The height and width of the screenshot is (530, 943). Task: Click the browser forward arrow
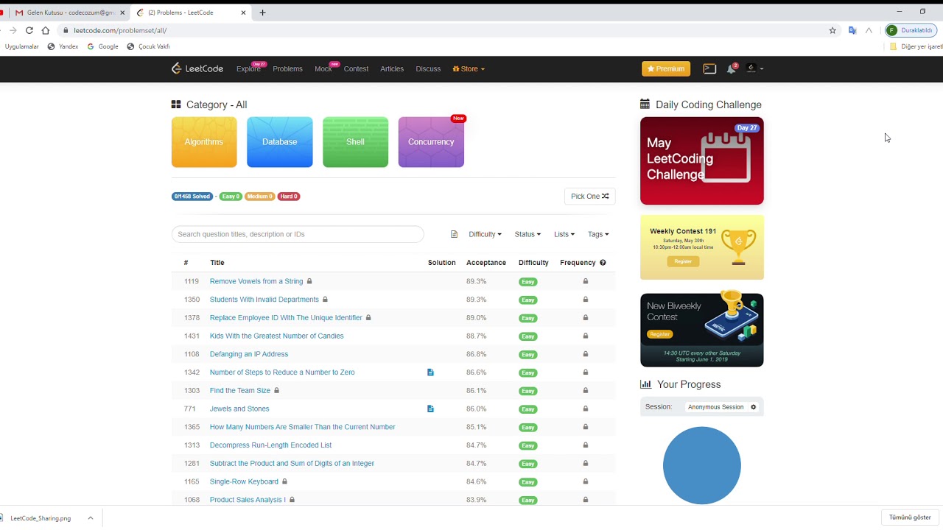click(x=13, y=30)
